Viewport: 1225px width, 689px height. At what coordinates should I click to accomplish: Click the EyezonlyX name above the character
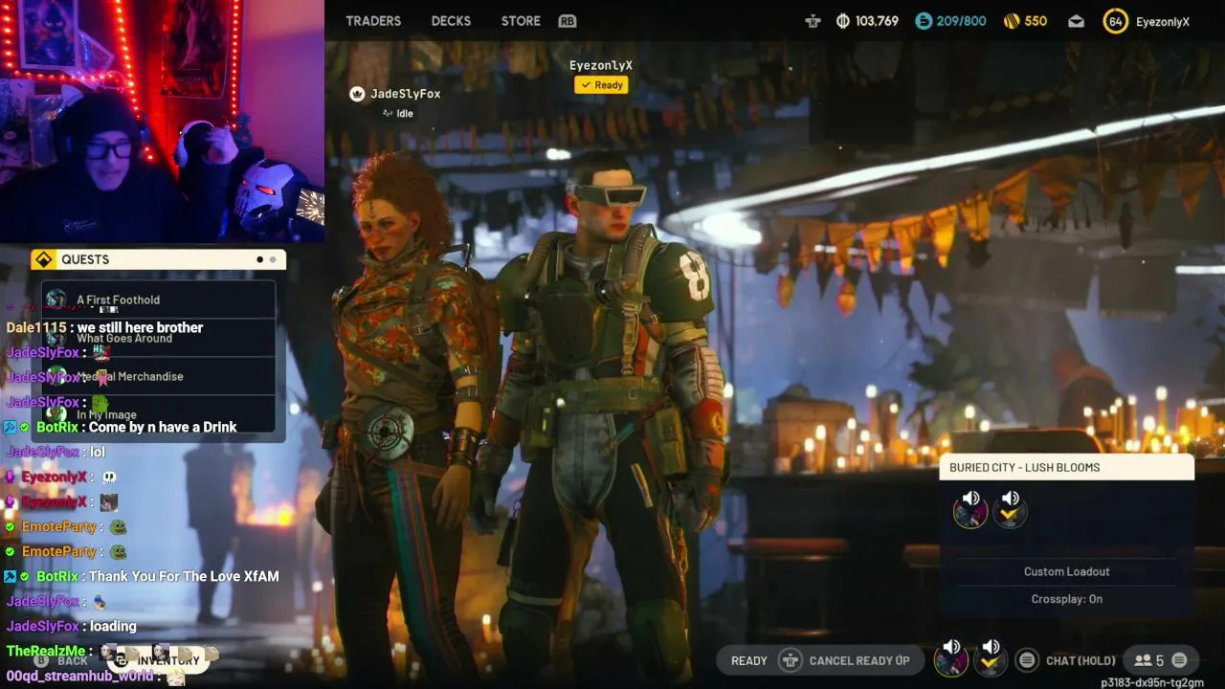coord(601,65)
